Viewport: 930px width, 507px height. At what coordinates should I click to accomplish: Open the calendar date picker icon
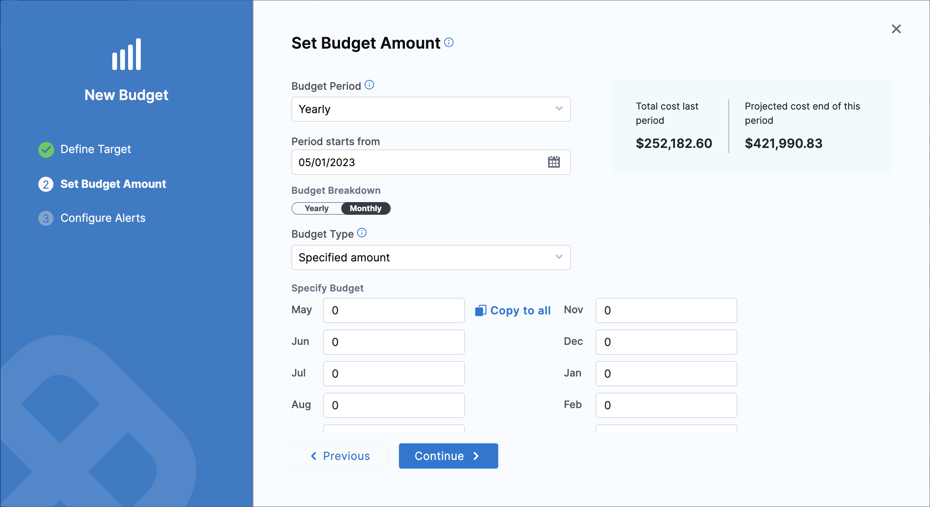554,162
